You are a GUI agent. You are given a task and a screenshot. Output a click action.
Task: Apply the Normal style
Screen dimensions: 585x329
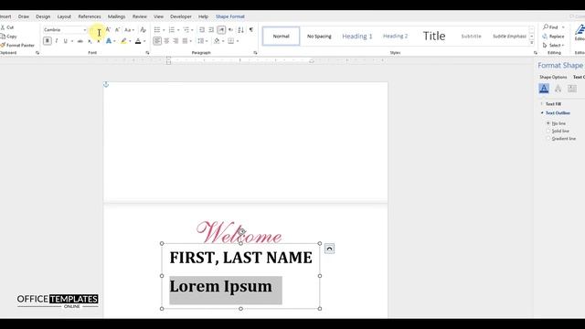[x=281, y=37]
